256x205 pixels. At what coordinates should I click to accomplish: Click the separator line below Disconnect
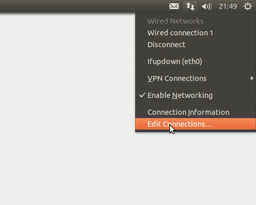pos(196,53)
